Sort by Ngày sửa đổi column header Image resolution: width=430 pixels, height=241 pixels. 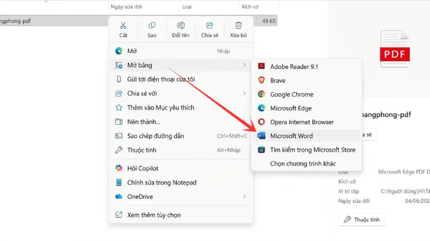(x=126, y=6)
